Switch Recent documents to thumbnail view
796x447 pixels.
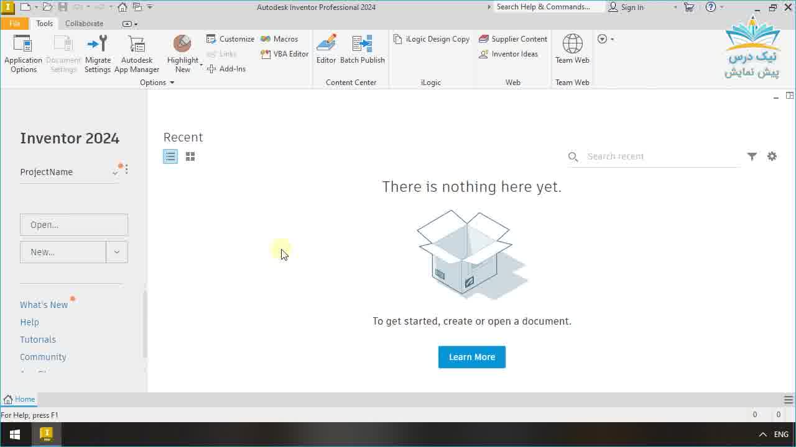[x=190, y=156]
